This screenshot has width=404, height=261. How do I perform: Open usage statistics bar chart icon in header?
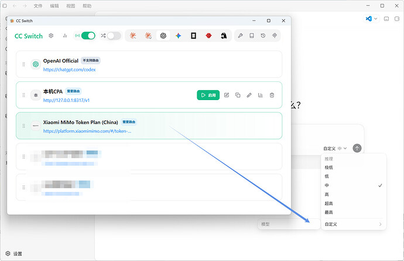pos(65,36)
